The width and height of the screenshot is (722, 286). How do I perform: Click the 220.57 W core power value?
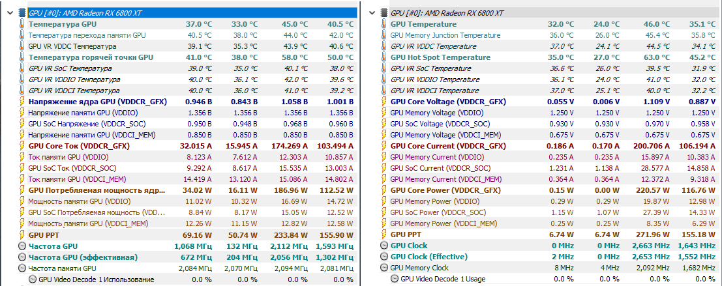pyautogui.click(x=654, y=190)
